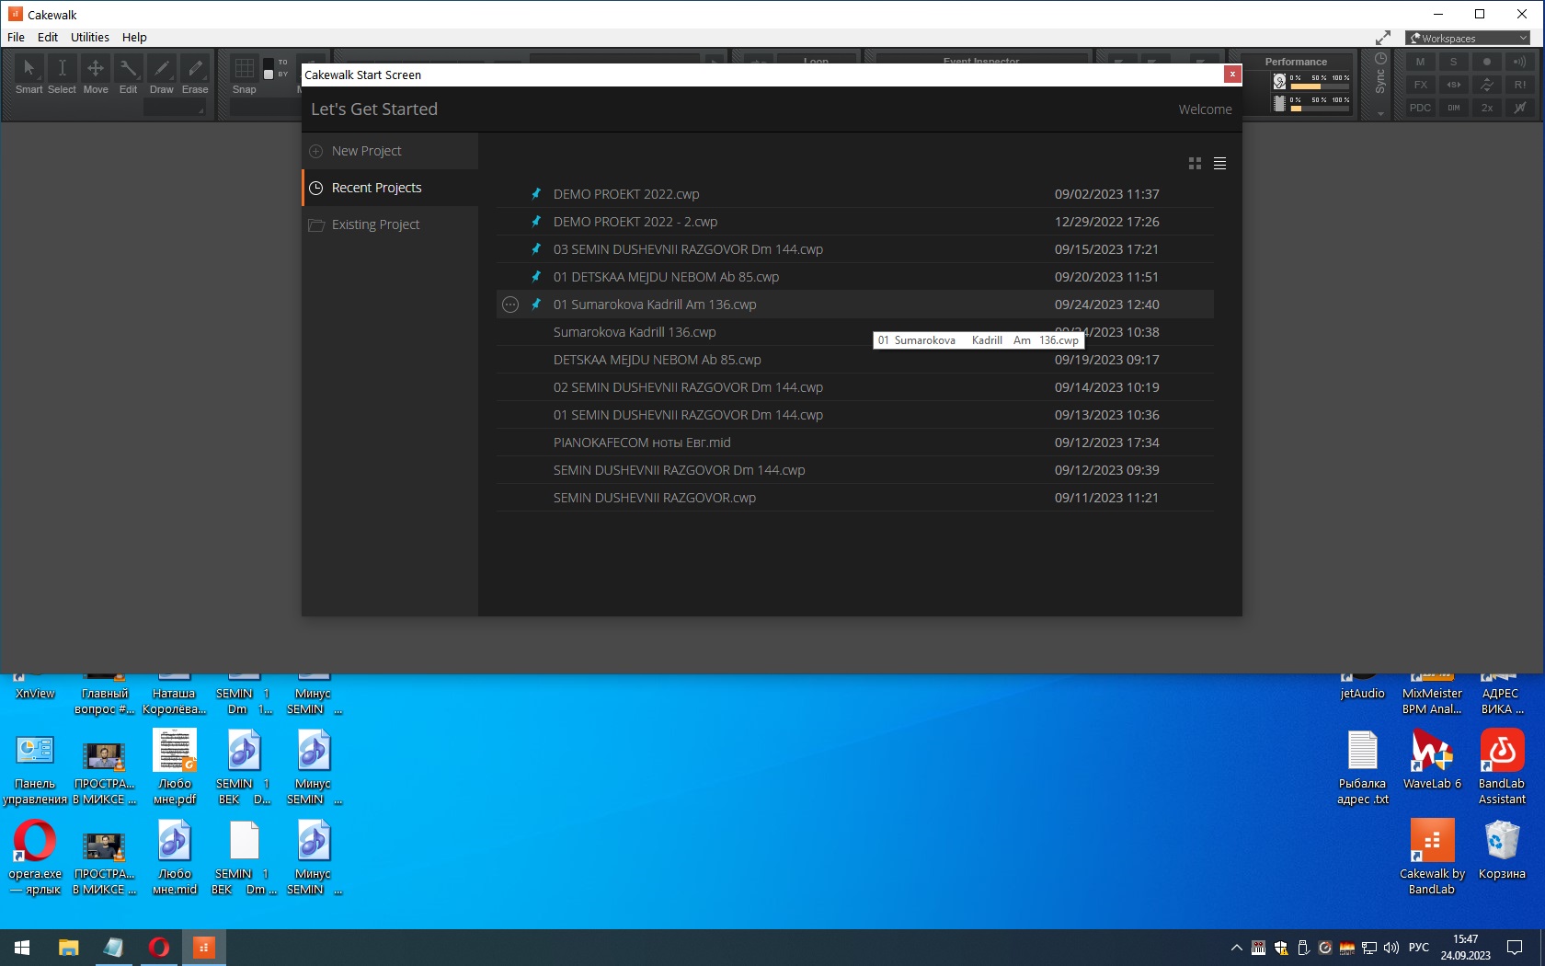Toggle PDC override button

pos(1420,108)
